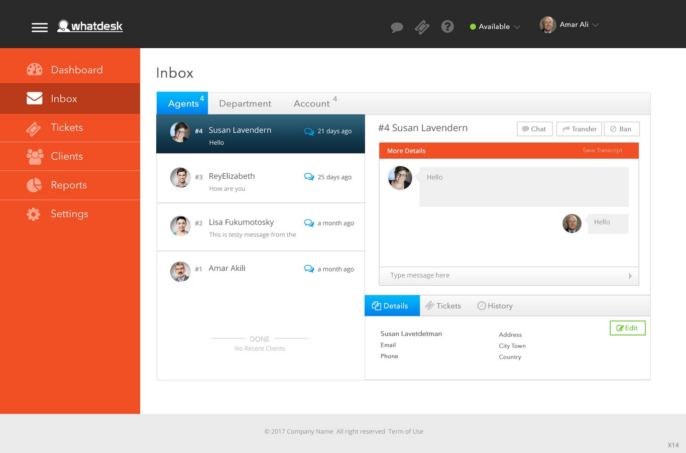Click the tickets tag icon in header
This screenshot has width=686, height=453.
tap(422, 27)
